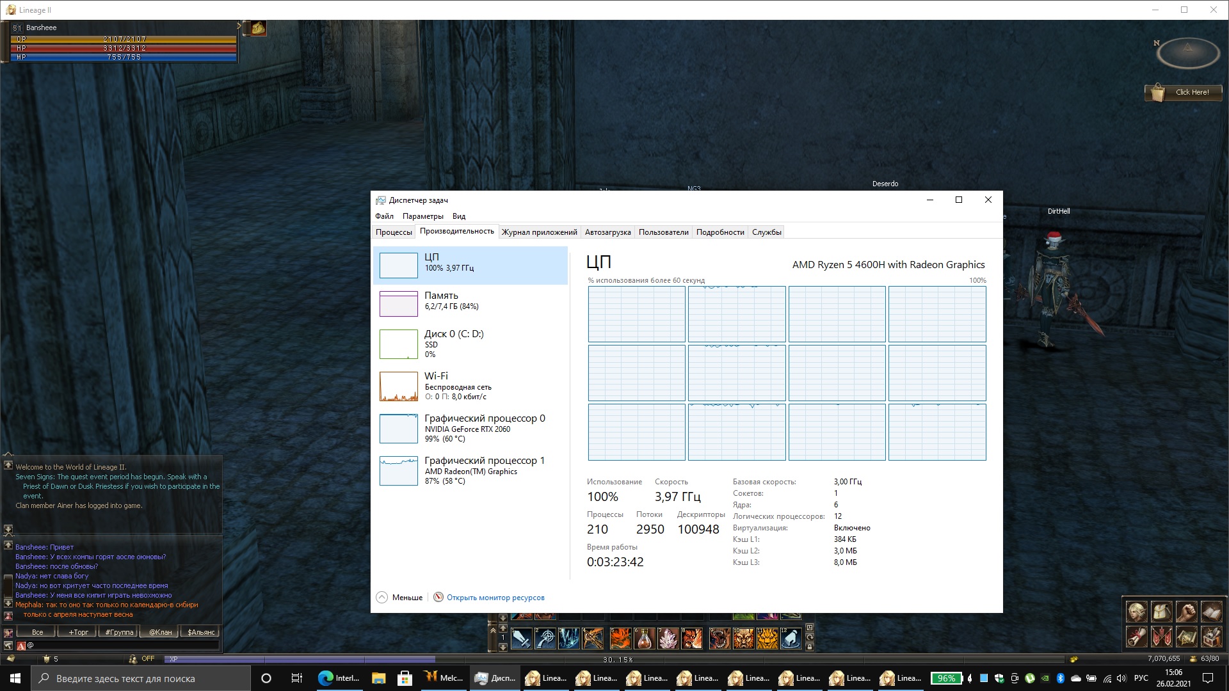Activate the ice lightning skill in slot 3
The width and height of the screenshot is (1229, 691).
pyautogui.click(x=569, y=638)
